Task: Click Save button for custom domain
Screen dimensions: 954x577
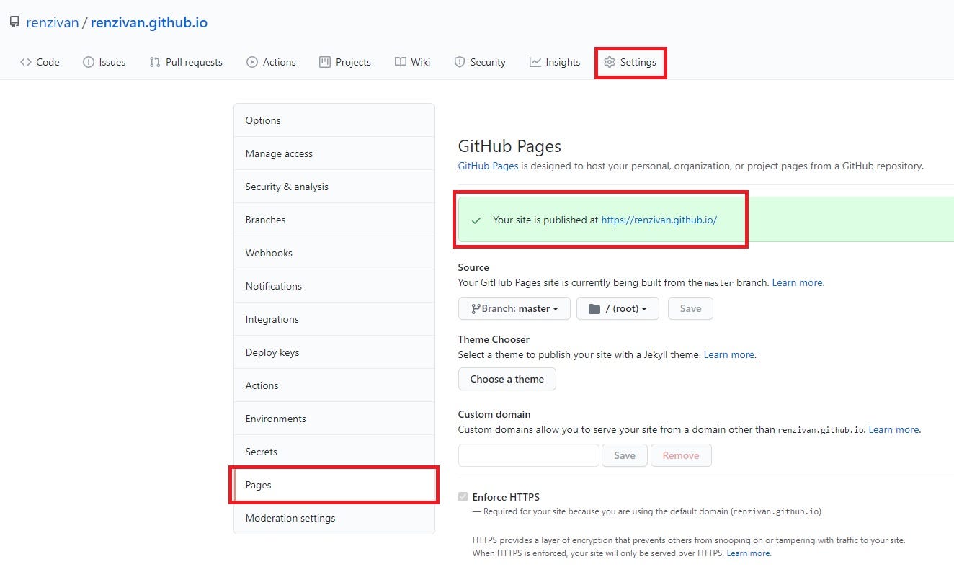Action: 625,455
